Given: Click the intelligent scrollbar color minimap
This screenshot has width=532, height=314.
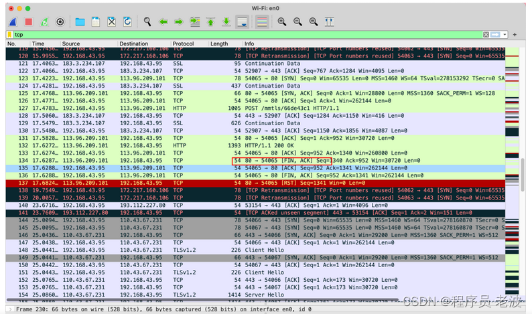Looking at the screenshot, I should click(x=512, y=173).
